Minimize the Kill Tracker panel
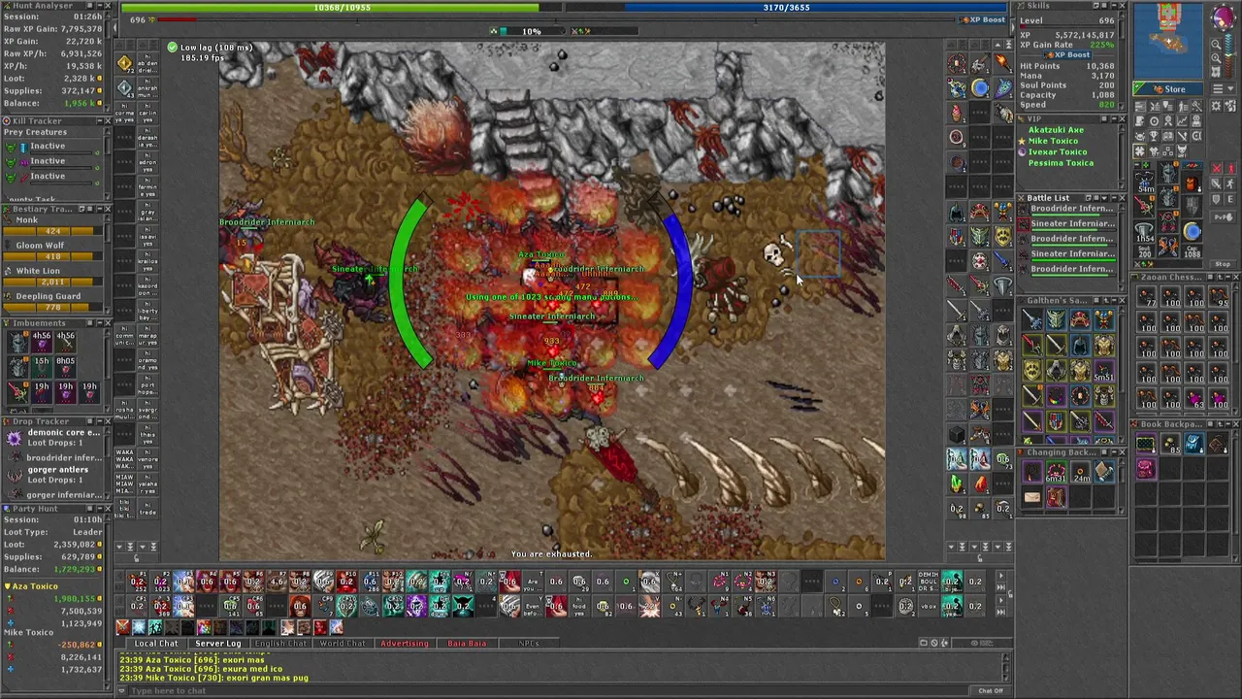The height and width of the screenshot is (699, 1242). [100, 121]
